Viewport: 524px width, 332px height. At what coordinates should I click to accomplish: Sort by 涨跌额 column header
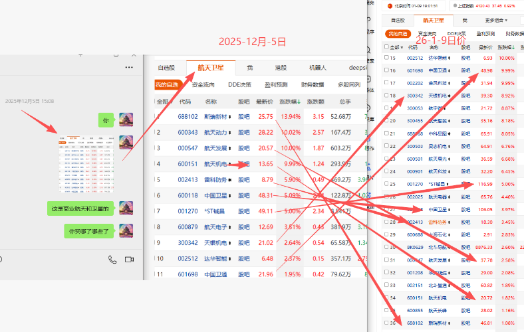click(x=316, y=102)
